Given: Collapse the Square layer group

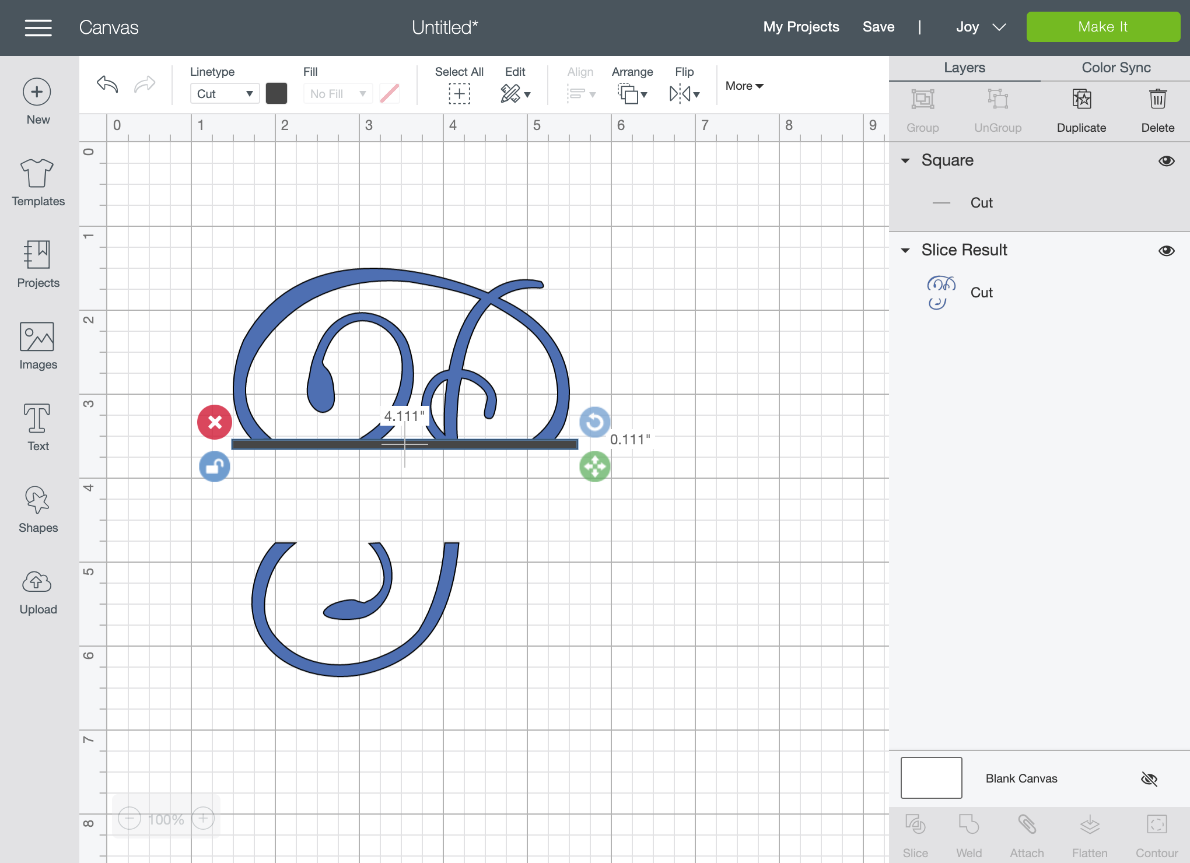Looking at the screenshot, I should [905, 161].
